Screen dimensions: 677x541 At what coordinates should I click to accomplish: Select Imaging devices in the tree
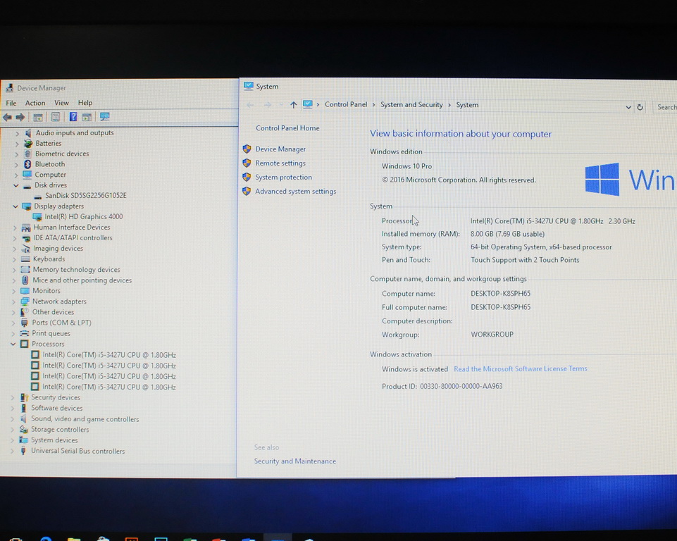[58, 249]
